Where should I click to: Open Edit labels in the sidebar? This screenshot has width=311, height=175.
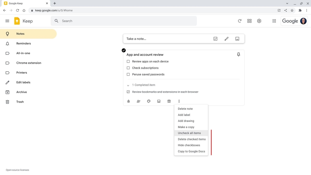[x=23, y=82]
